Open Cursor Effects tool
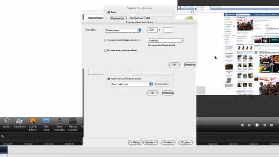The width and height of the screenshot is (279, 157). pyautogui.click(x=33, y=124)
